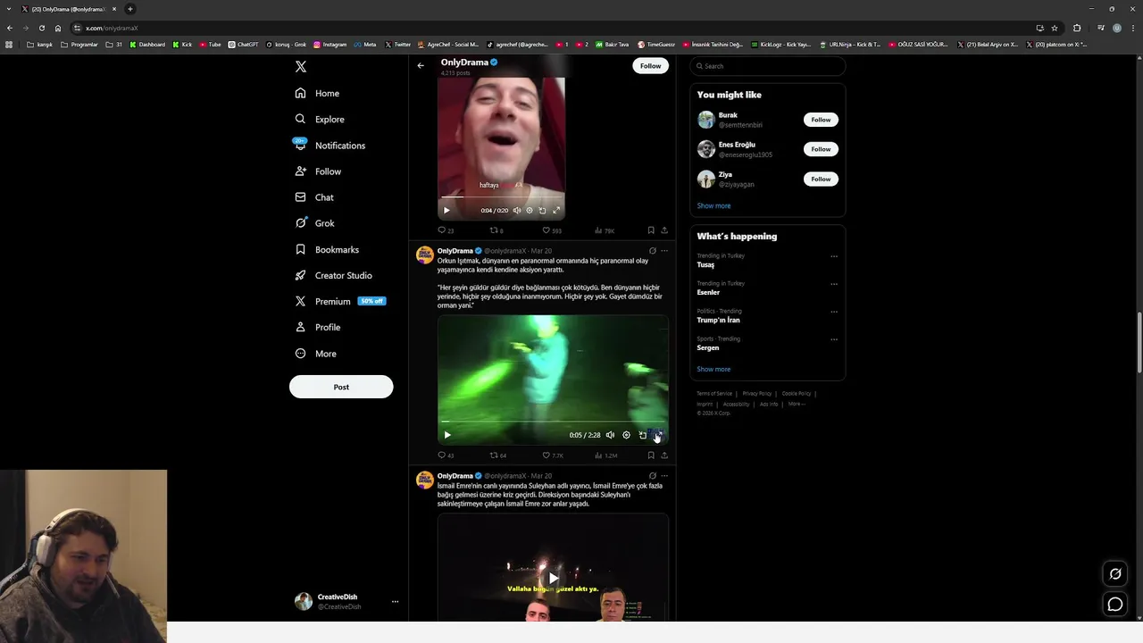Show more under What's happening
Image resolution: width=1143 pixels, height=643 pixels.
tap(713, 369)
